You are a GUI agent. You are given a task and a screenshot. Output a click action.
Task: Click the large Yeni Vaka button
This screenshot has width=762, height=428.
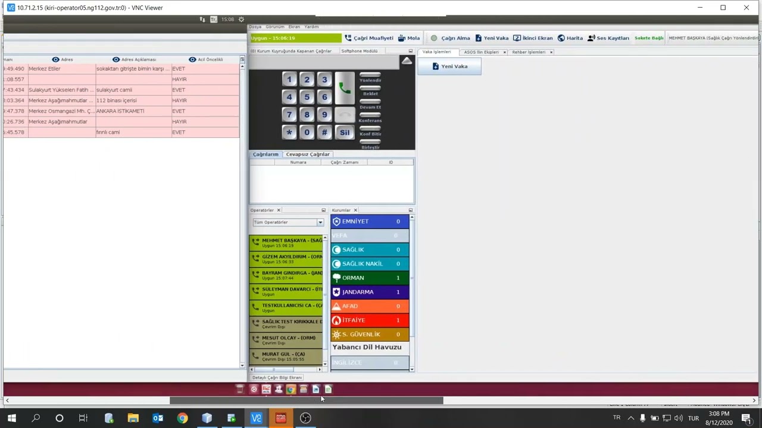(449, 67)
